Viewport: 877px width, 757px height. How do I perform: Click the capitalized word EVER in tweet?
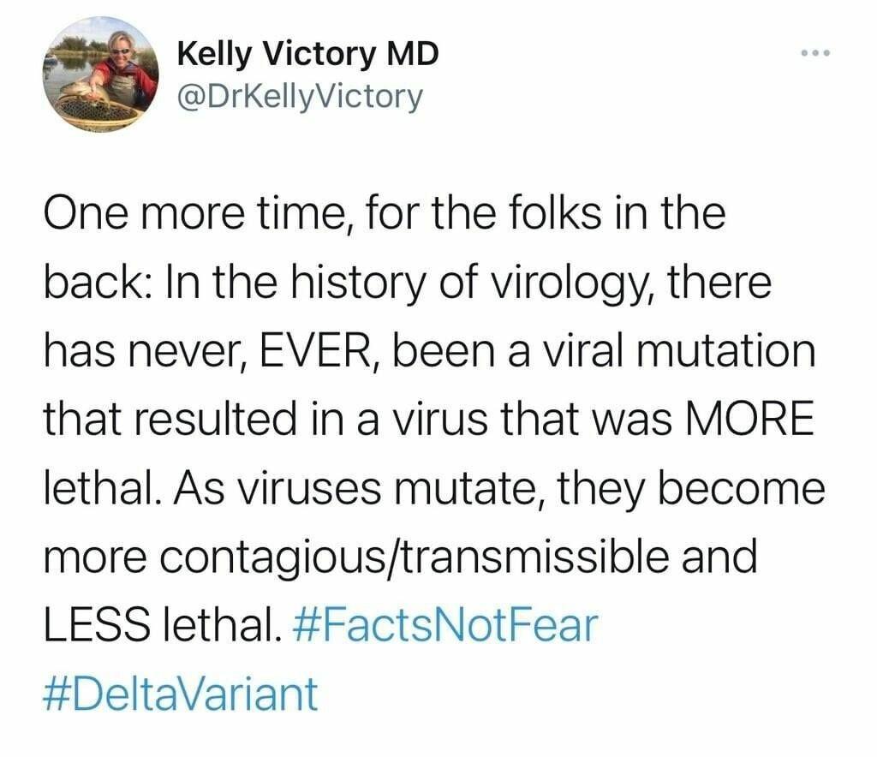tap(316, 352)
